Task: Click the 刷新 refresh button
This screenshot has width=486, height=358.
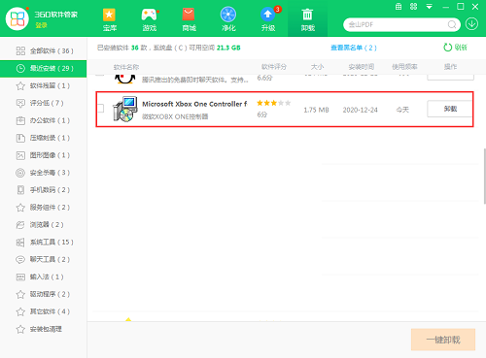Action: point(455,48)
